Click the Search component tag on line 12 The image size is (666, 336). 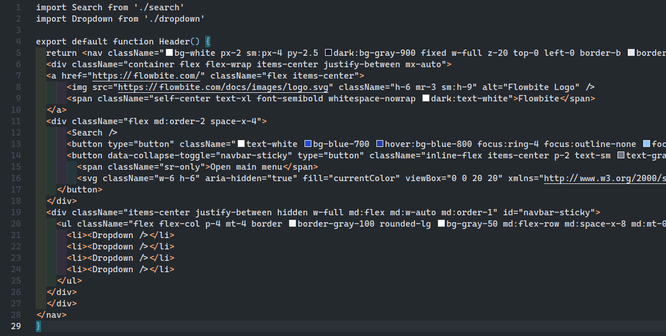click(x=92, y=132)
